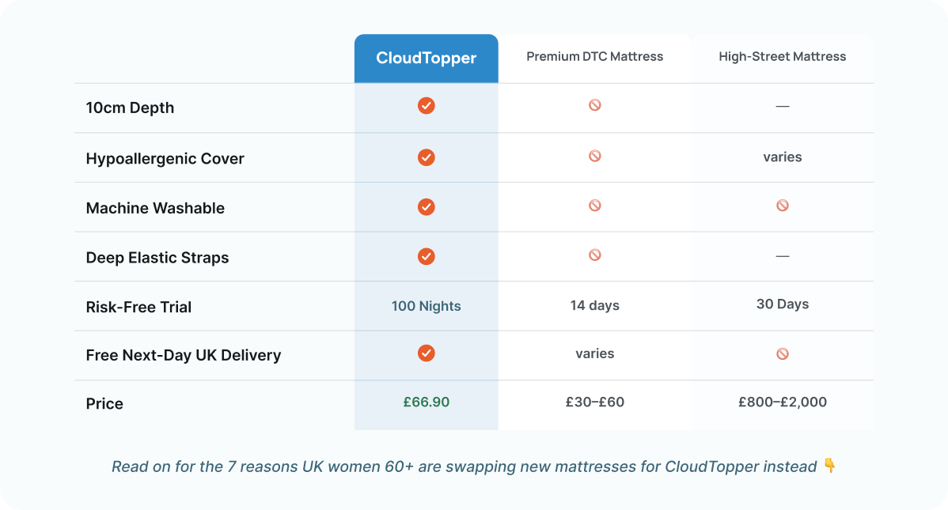Click Premium DTC Deep Elastic Straps prohibited icon
Image resolution: width=948 pixels, height=510 pixels.
[x=595, y=255]
